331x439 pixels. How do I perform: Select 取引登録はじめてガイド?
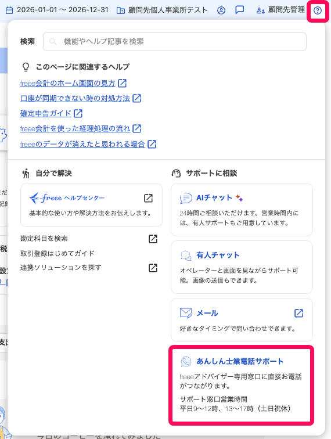click(x=57, y=253)
